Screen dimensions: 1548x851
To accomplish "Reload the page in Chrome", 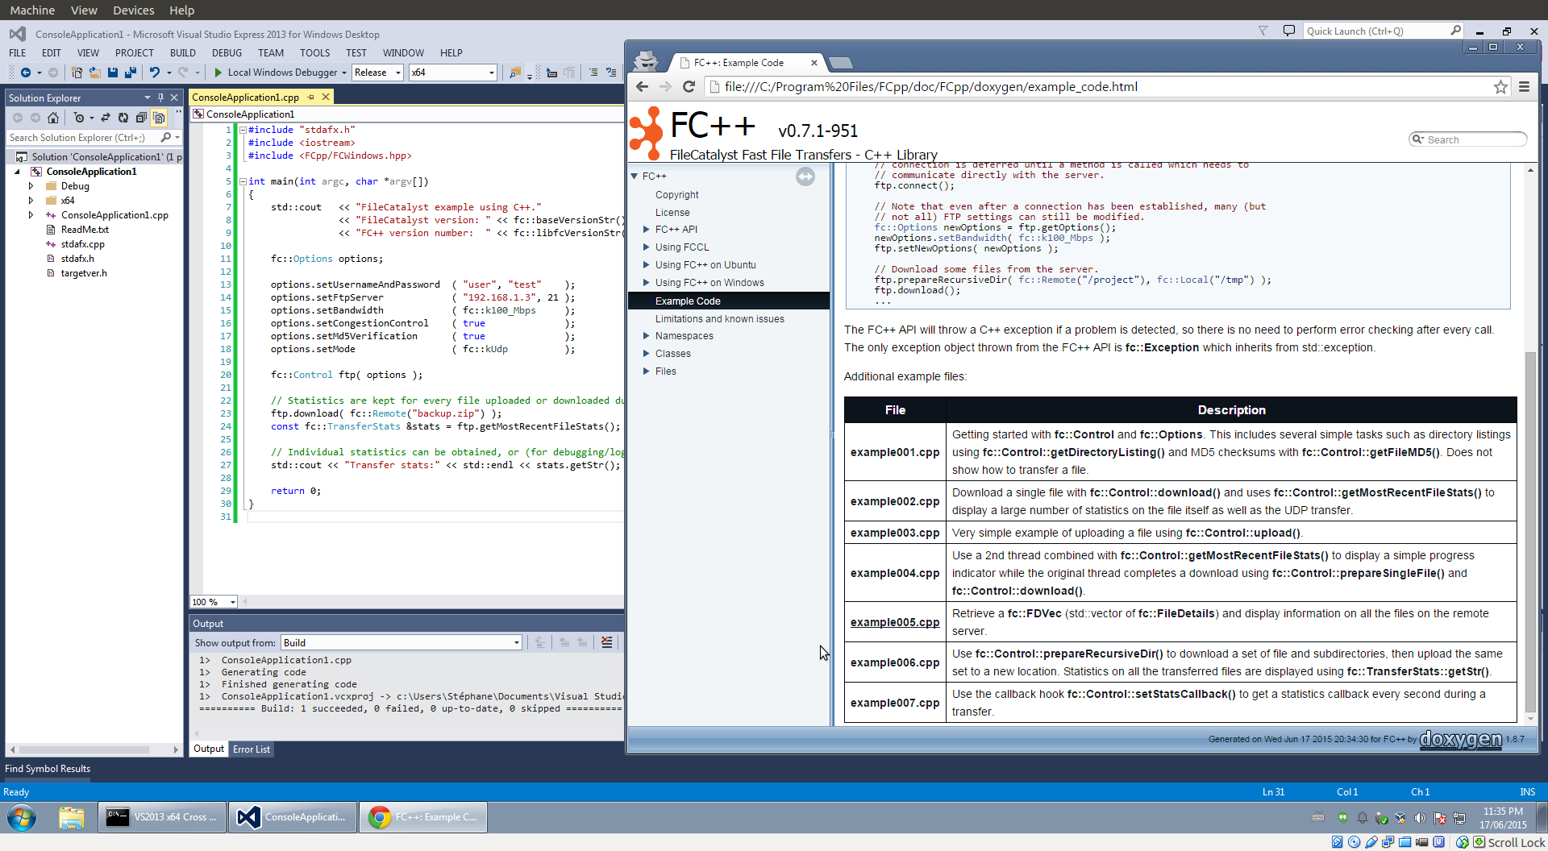I will (689, 87).
